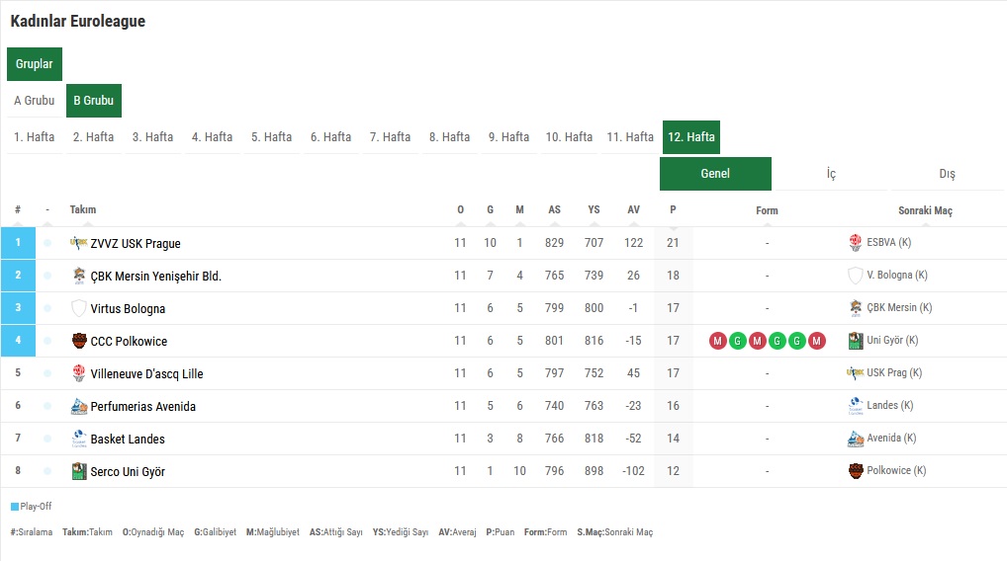Open Uni Györ (K) next match link

[892, 341]
